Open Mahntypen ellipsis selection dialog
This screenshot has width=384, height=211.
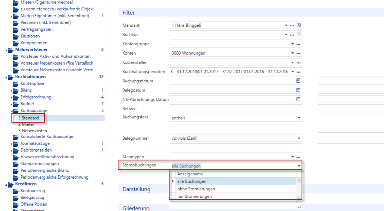298,157
